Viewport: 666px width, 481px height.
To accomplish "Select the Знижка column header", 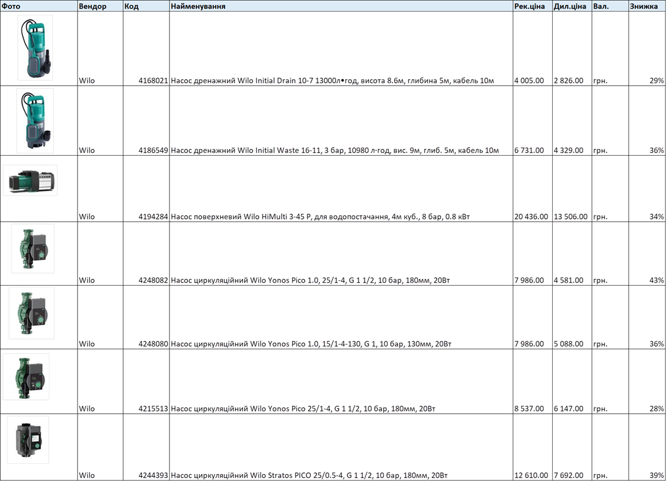I will [644, 6].
